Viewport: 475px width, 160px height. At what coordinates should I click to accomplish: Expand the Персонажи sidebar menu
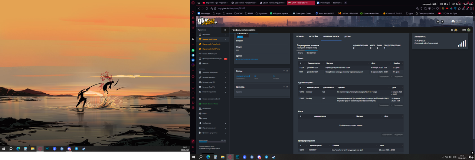213,34
